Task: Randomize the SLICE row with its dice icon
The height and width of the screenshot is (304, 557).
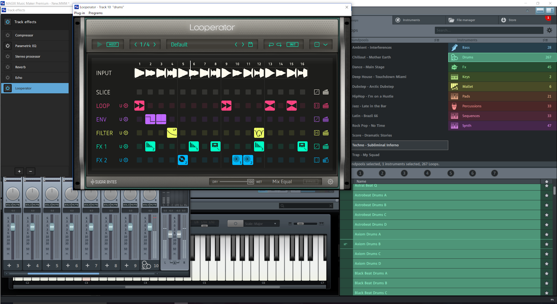Action: pos(316,92)
